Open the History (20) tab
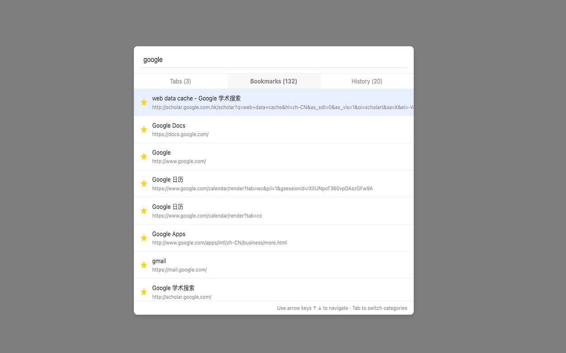The width and height of the screenshot is (566, 353). [x=367, y=81]
